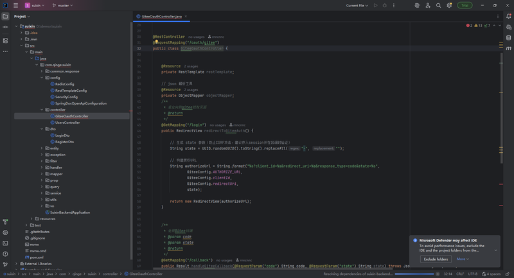Expand the config package folder
The image size is (514, 278).
[x=42, y=78]
